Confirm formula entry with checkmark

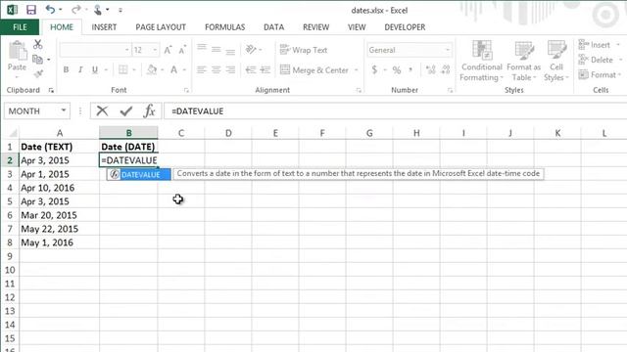pos(126,110)
